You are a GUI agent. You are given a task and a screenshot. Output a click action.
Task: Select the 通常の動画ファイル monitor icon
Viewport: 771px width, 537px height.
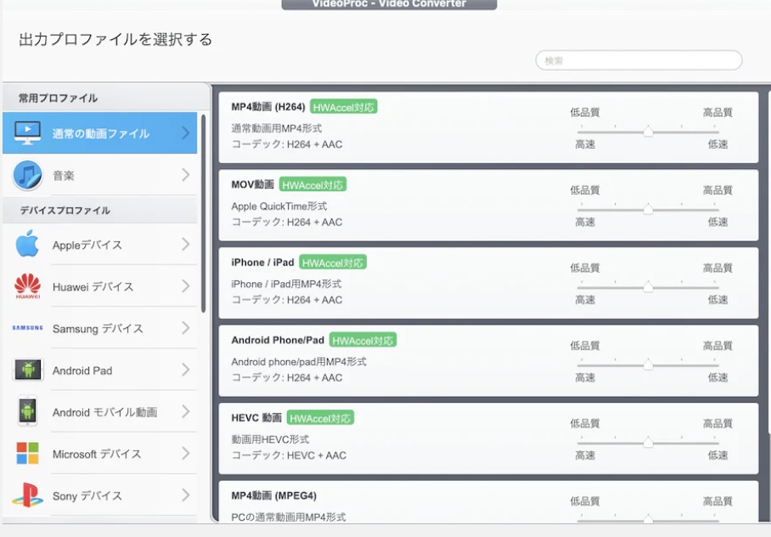click(x=25, y=133)
